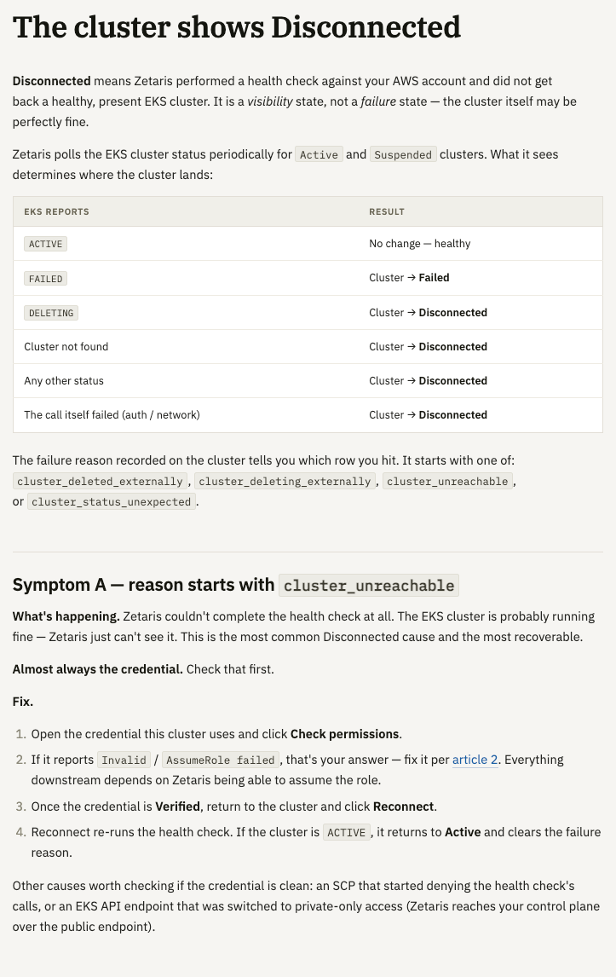Select the Suspended status code tag

point(403,154)
